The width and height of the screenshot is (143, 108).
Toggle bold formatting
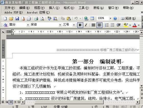(x=80, y=25)
